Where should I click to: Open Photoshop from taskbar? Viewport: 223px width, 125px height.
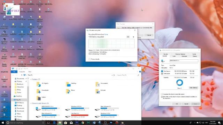point(77,123)
